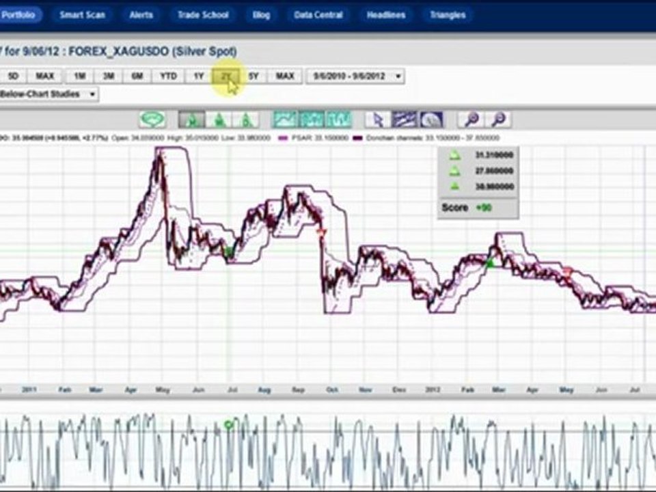Set chart range to 5Y

(x=254, y=76)
